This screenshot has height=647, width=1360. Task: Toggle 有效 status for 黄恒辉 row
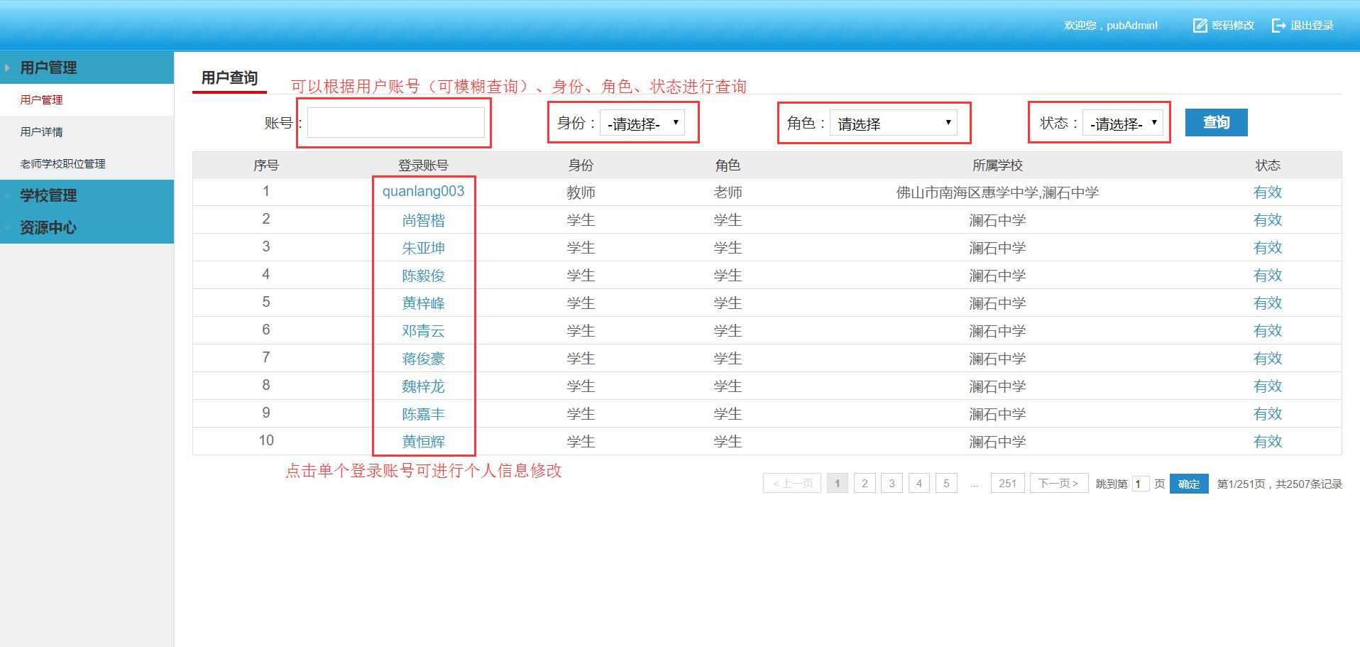[1267, 442]
